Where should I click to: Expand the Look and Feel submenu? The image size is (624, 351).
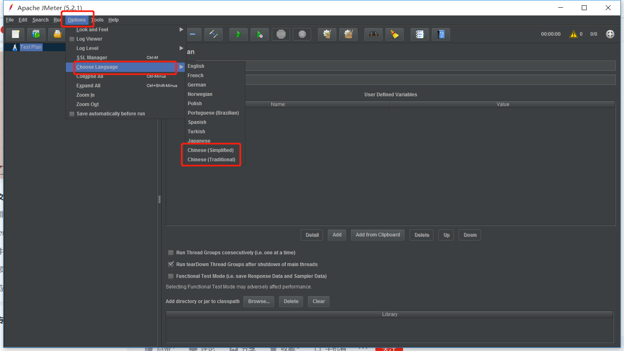(126, 30)
